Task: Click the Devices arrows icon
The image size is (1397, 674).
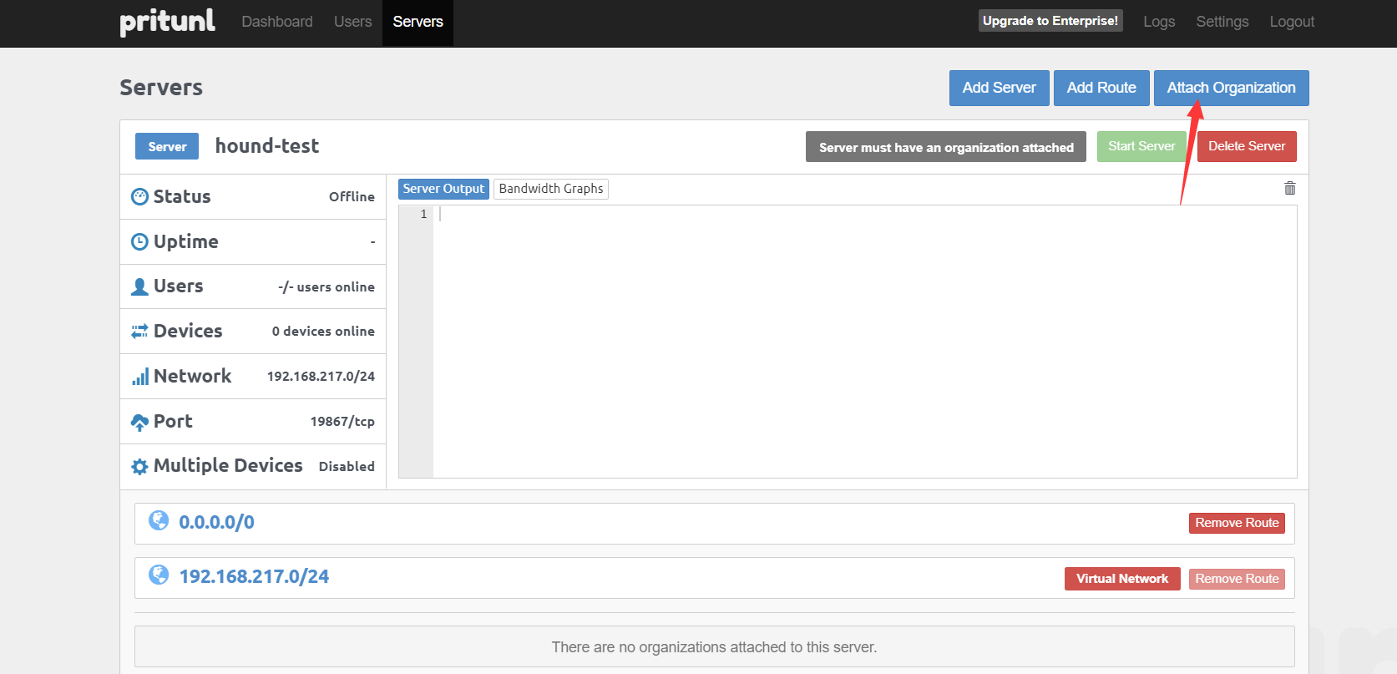Action: pyautogui.click(x=139, y=332)
